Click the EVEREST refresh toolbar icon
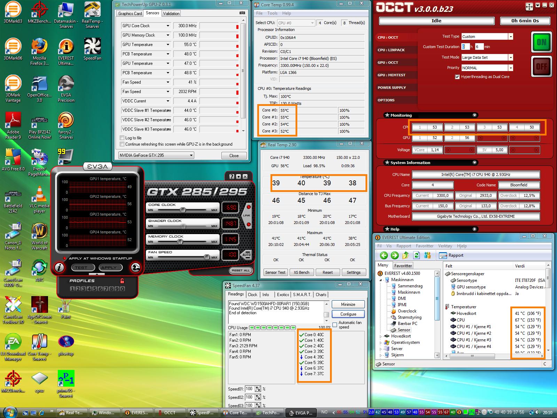The height and width of the screenshot is (418, 557). [x=416, y=255]
